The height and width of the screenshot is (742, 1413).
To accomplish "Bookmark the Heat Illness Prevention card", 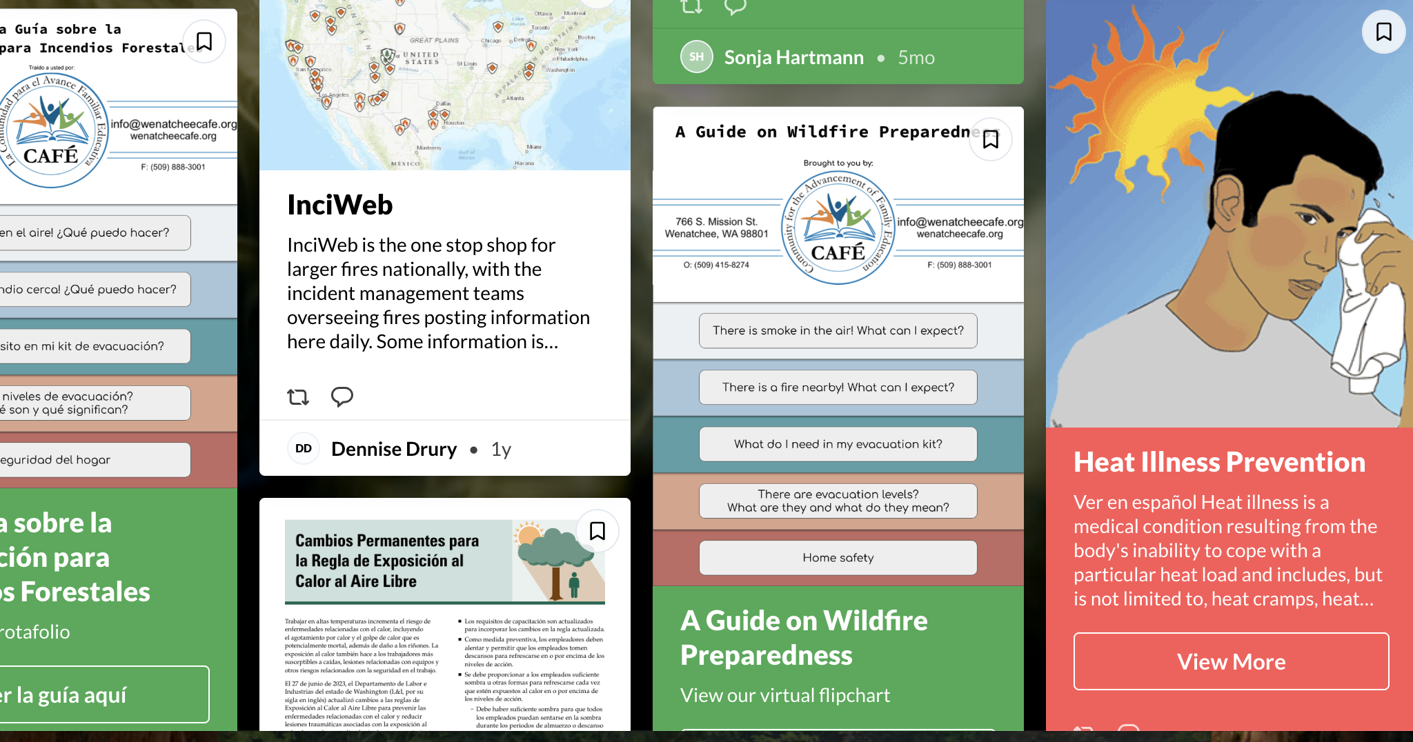I will click(1383, 32).
